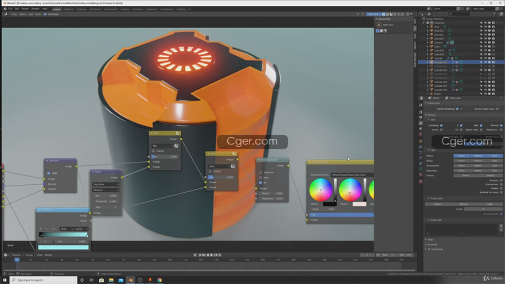Open the View Layer properties tab icon
The image size is (505, 284).
(x=421, y=123)
